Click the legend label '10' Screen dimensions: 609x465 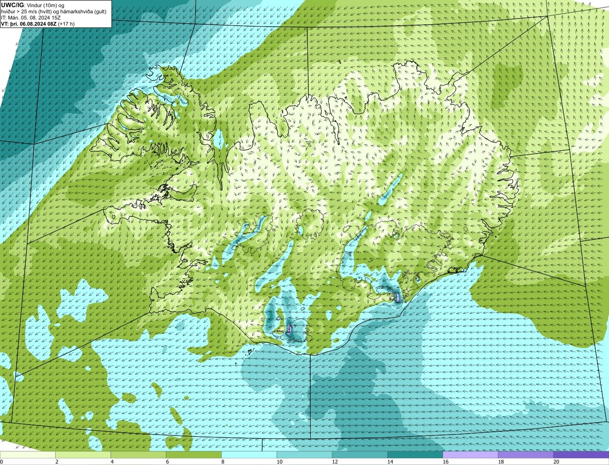[x=279, y=462]
